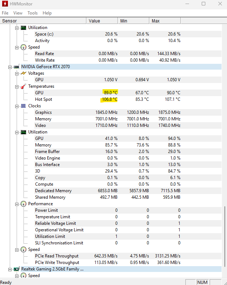Select the Hot Spot temperature row
The width and height of the screenshot is (227, 285).
111,99
